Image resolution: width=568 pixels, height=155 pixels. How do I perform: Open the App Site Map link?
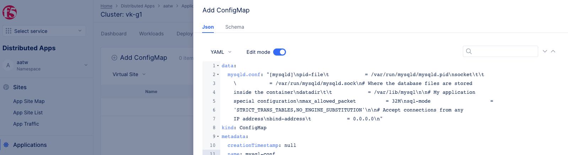(29, 101)
